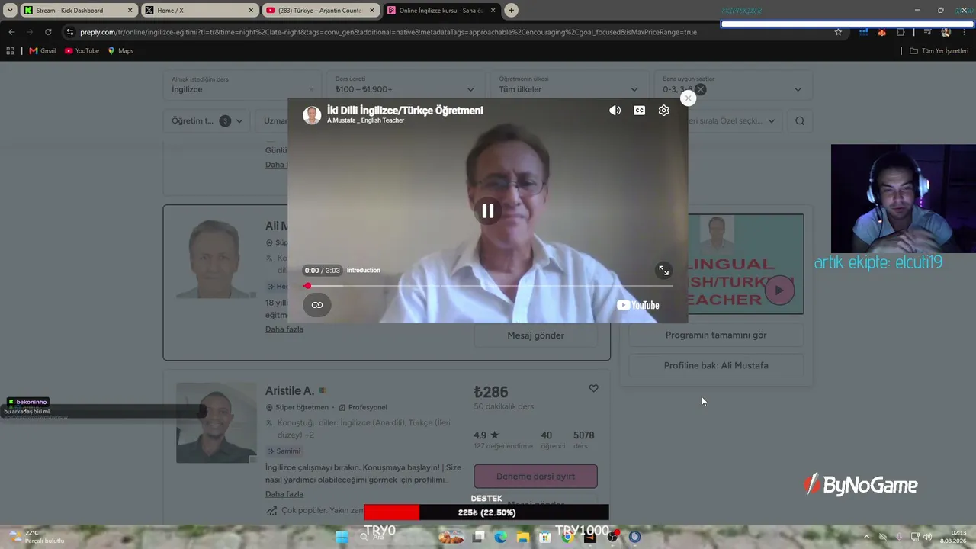This screenshot has height=549, width=976.
Task: Toggle closed captions on the video
Action: coord(639,111)
